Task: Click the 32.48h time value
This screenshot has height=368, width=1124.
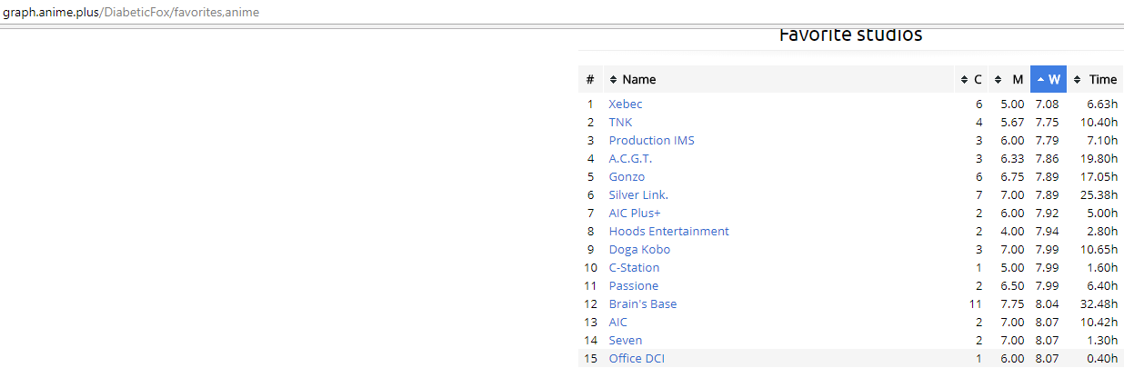Action: pyautogui.click(x=1099, y=304)
